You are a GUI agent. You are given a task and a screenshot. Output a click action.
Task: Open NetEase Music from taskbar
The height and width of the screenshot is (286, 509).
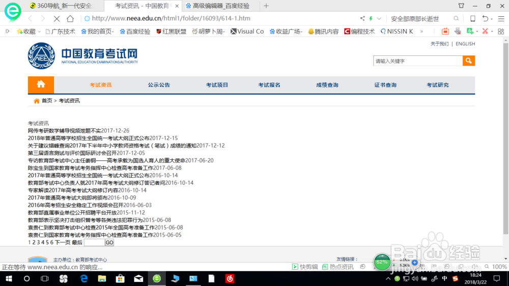tap(230, 278)
